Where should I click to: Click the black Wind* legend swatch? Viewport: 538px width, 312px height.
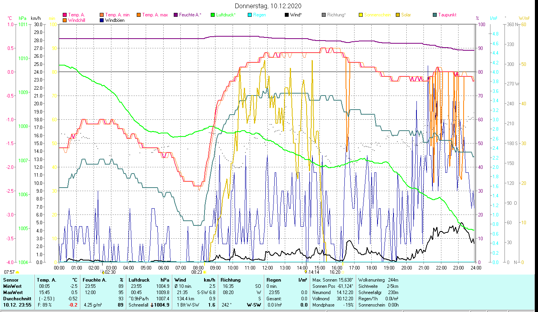(x=286, y=15)
